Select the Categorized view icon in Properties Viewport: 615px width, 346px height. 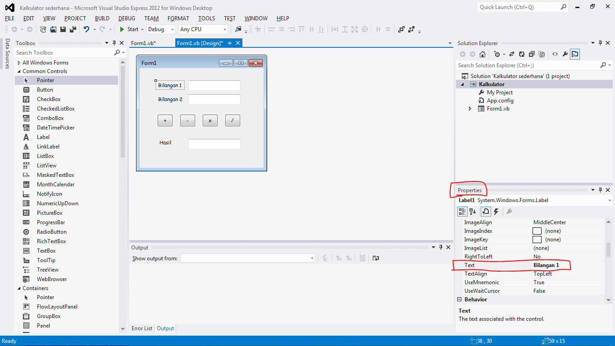pos(462,211)
